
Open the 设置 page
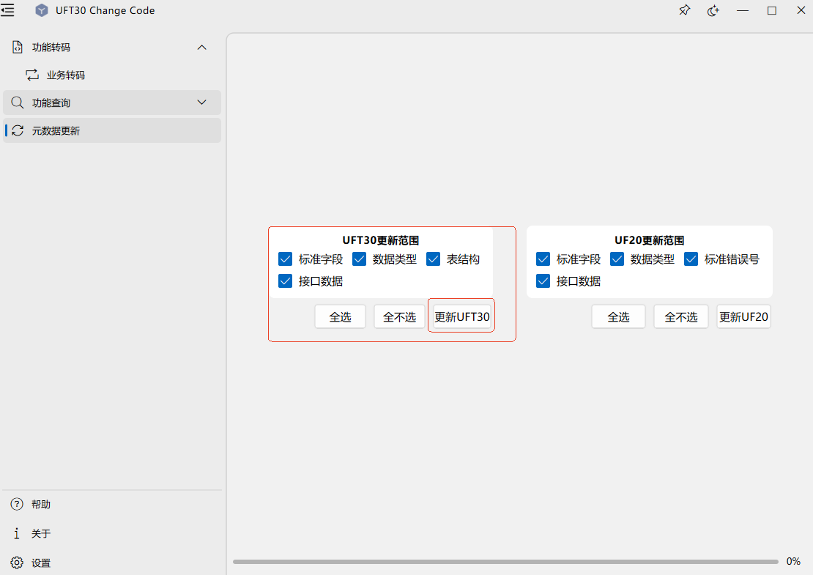coord(112,563)
